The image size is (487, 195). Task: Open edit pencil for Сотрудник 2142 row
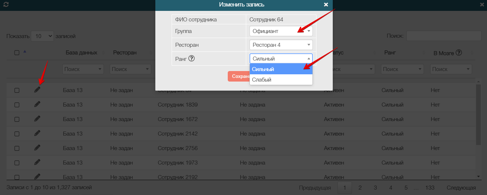tap(37, 133)
